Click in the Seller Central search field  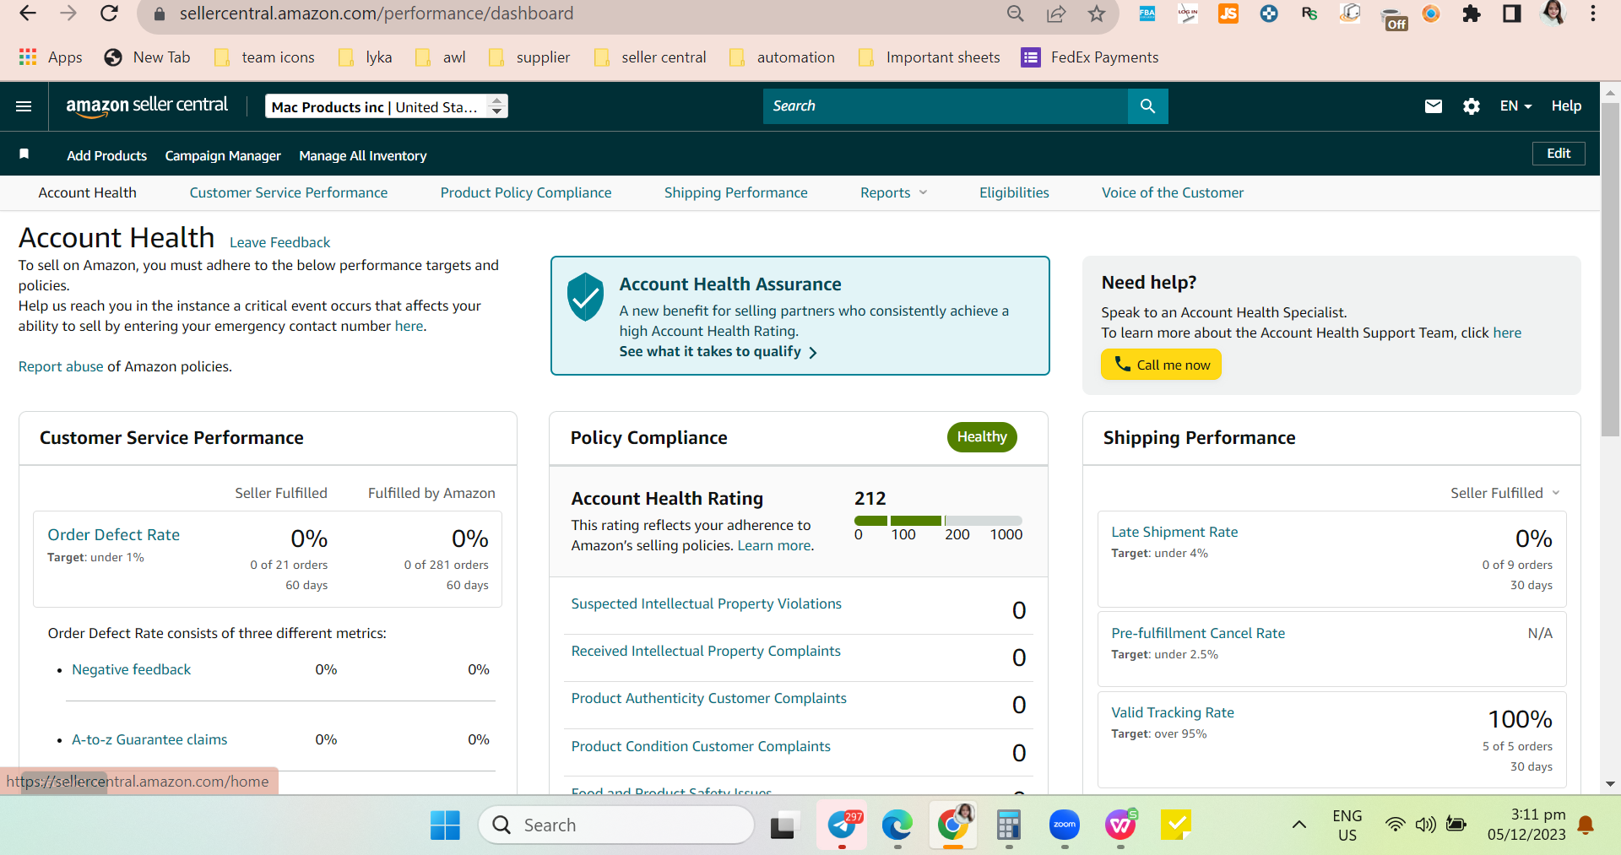click(x=946, y=106)
